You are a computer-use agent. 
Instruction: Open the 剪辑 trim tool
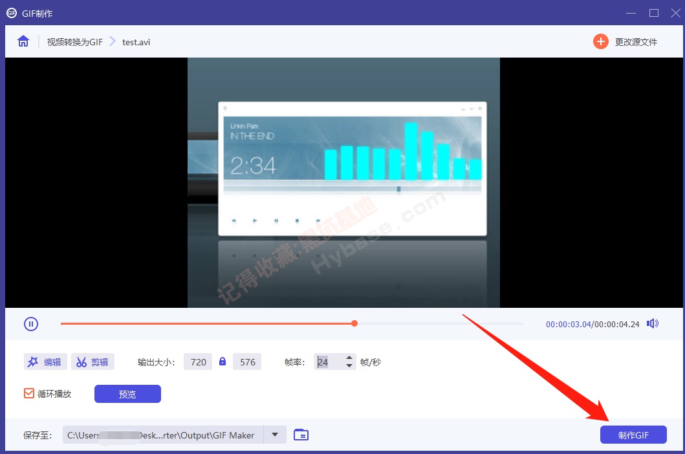[92, 362]
